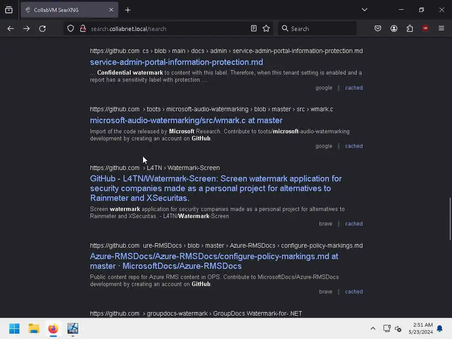Show hidden system tray icons chevron
Image resolution: width=452 pixels, height=339 pixels.
(373, 328)
